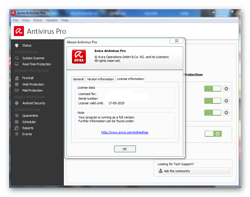
Task: Click the Reports clipboard icon
Action: pyautogui.click(x=16, y=128)
